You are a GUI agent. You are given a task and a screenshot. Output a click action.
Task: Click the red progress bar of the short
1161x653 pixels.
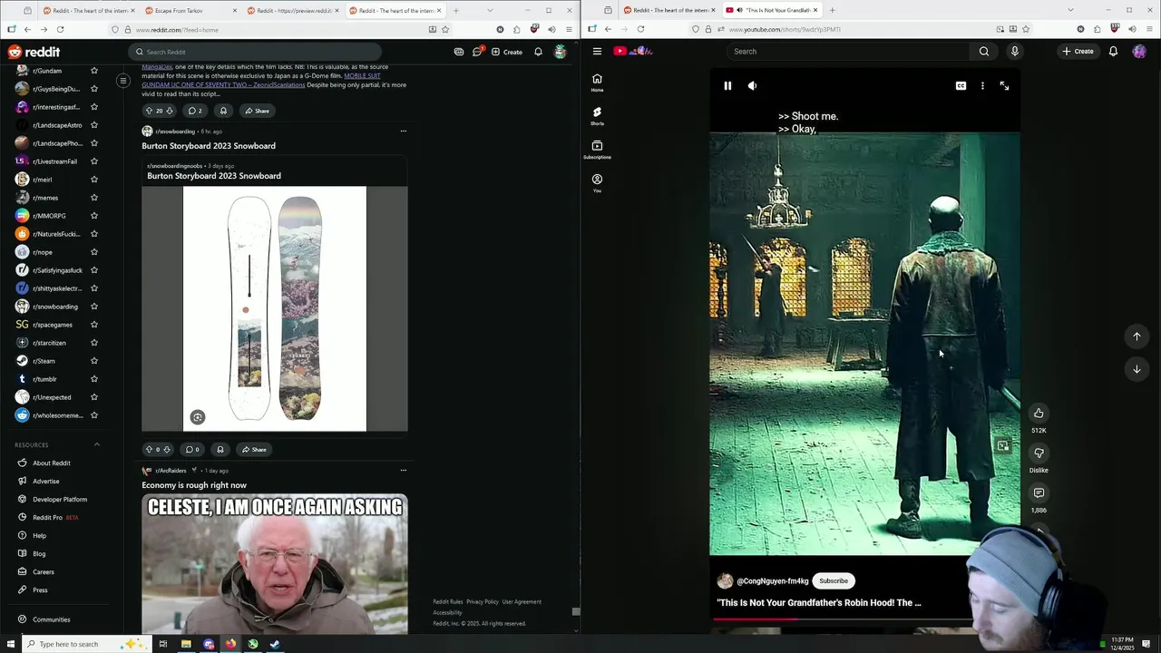point(755,619)
